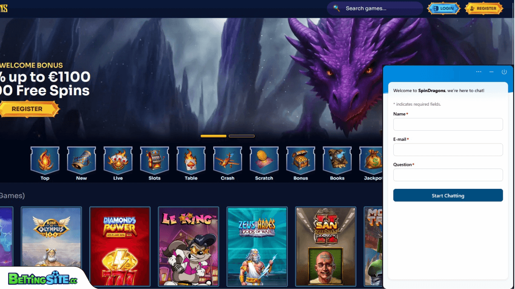Focus the E-mail field in chat form
This screenshot has width=515, height=289.
pyautogui.click(x=448, y=150)
